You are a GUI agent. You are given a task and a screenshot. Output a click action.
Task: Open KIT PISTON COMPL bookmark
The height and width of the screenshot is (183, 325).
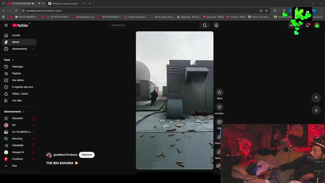[x=58, y=17]
